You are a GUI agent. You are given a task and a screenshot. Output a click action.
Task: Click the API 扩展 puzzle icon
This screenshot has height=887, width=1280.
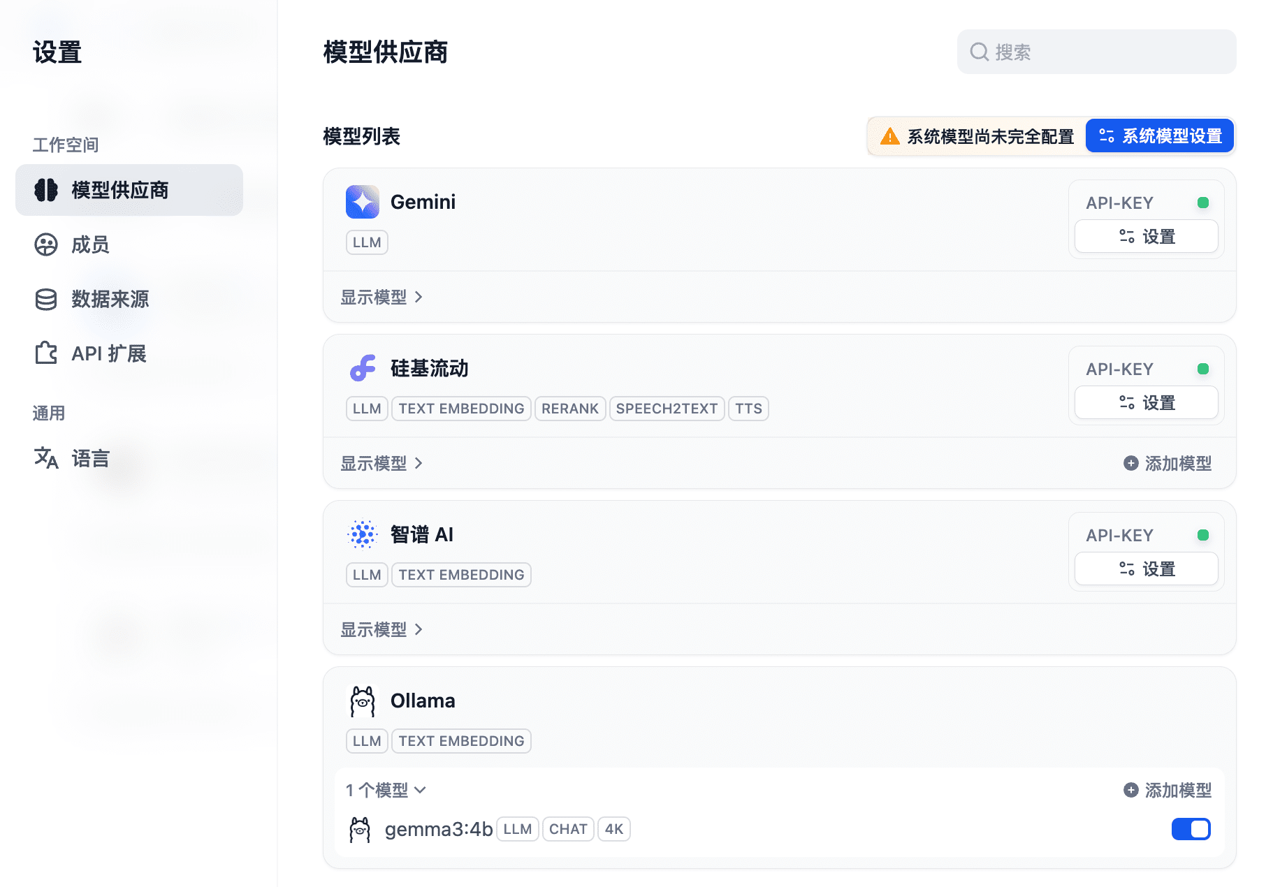tap(46, 353)
